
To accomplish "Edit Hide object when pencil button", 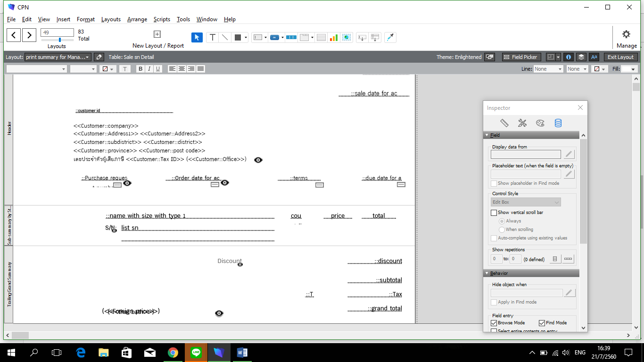I will point(570,293).
